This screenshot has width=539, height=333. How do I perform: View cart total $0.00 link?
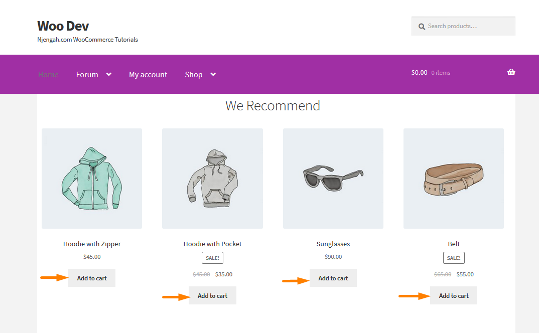420,73
